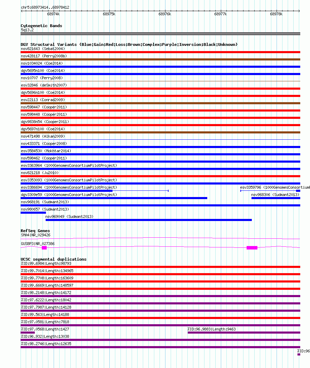
Task: Open the nsv1034024 (Coe2014) variant
Action: tap(42, 63)
